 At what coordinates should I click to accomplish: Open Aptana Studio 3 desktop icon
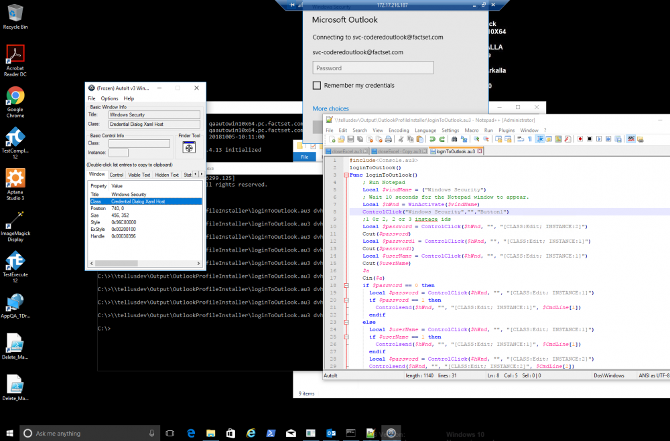tap(15, 185)
